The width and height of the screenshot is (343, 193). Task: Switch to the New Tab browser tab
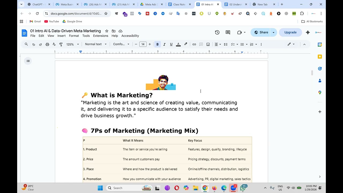[262, 5]
